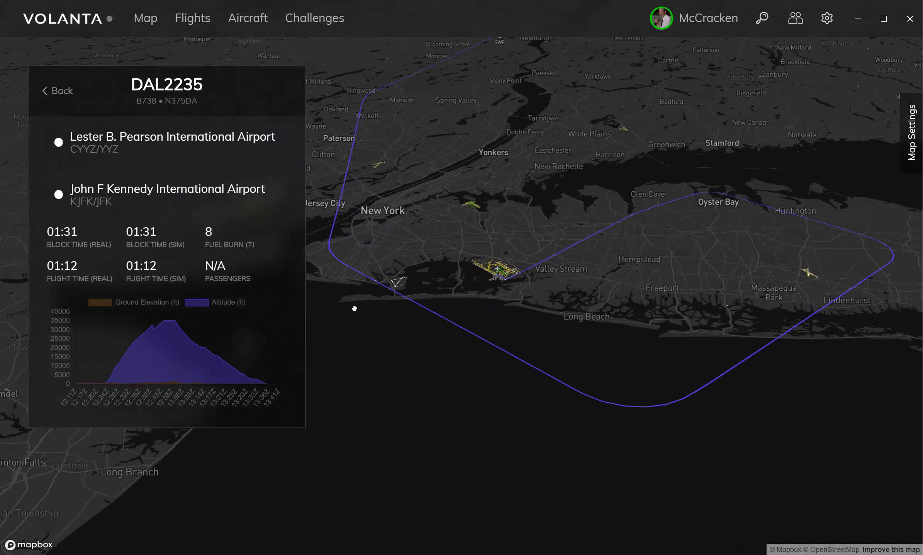
Task: Click the Back chevron arrow
Action: click(45, 91)
